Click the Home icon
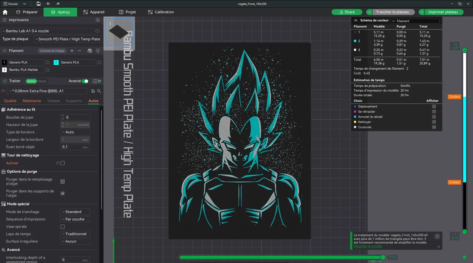473x263 pixels. coord(5,12)
